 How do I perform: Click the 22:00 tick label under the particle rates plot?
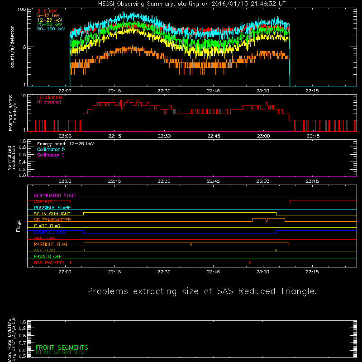(65, 136)
